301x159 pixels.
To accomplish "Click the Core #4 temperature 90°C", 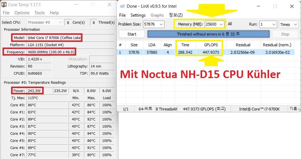I will click(x=47, y=133).
